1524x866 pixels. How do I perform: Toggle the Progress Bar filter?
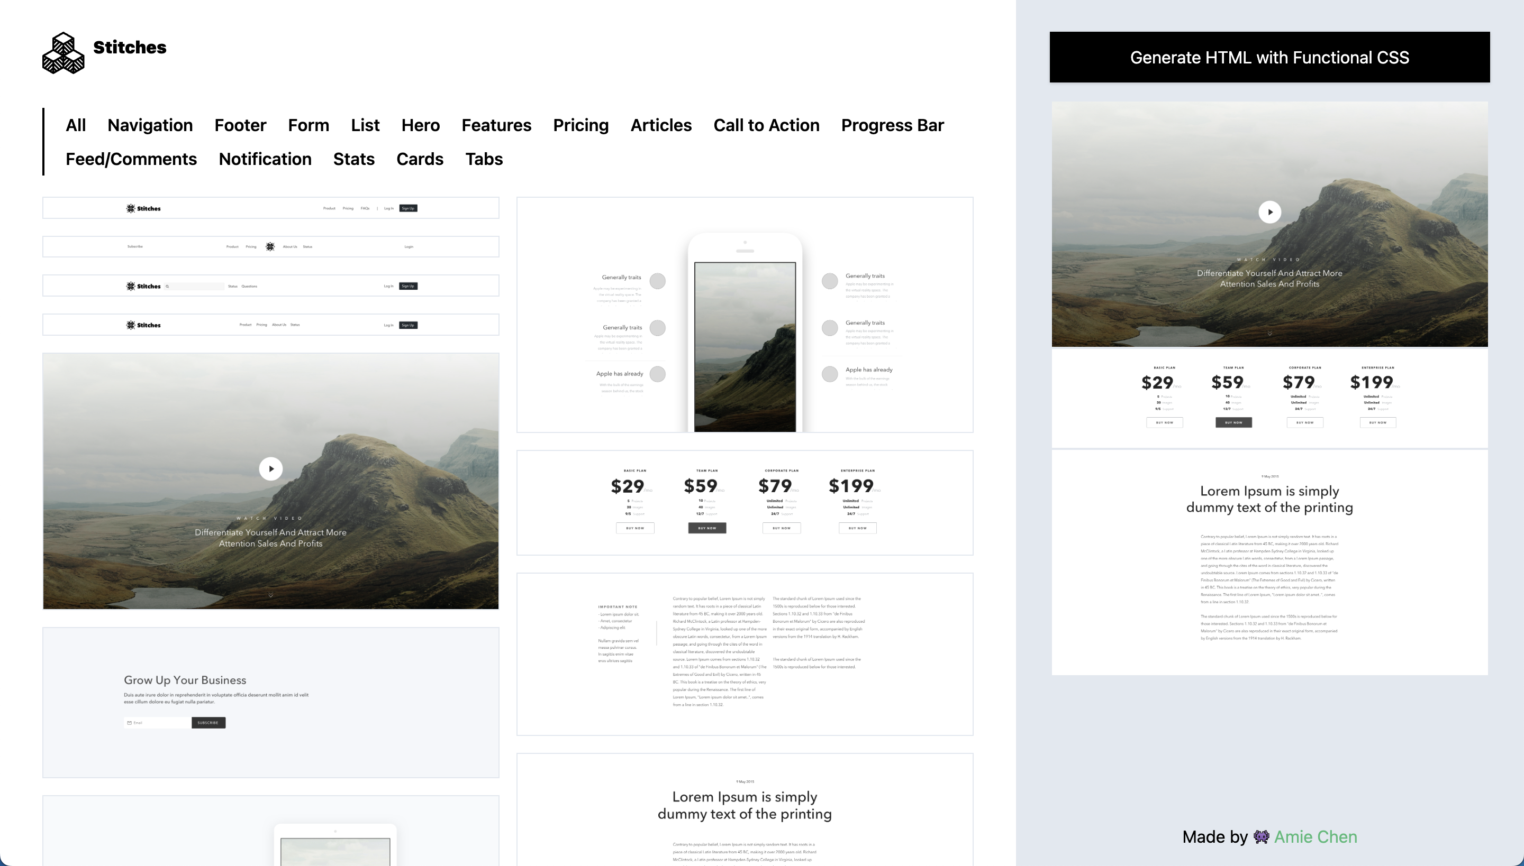tap(892, 124)
